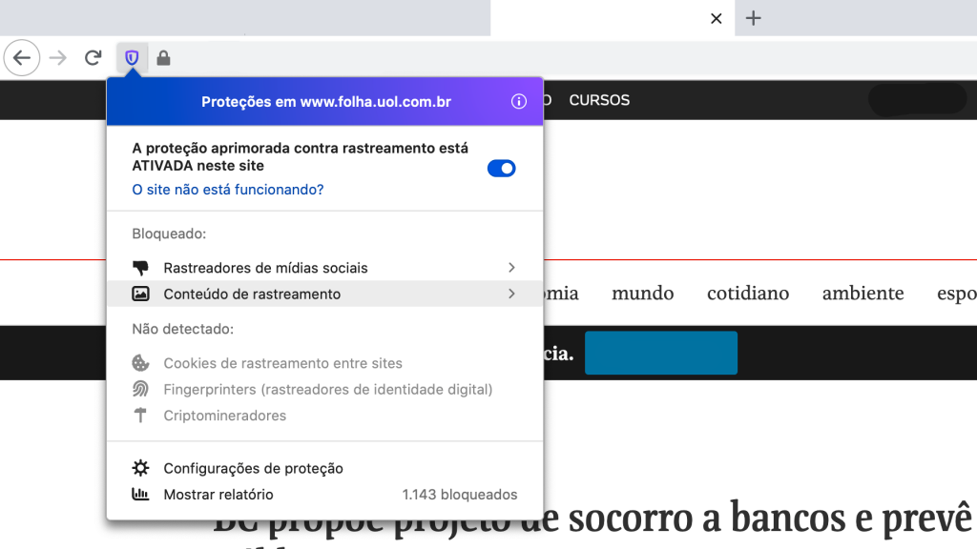Select Criptomineradores entry

225,416
